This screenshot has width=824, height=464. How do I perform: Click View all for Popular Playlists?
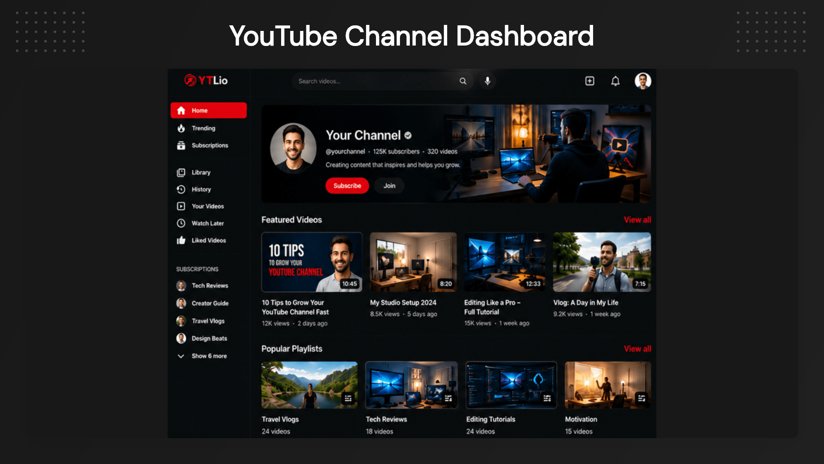pos(637,348)
